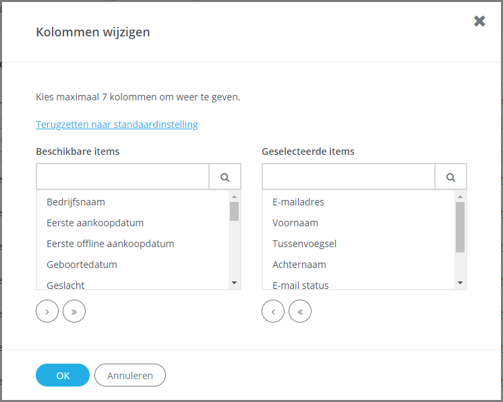
Task: Click down arrow of Beschikbare items scrollbar
Action: (234, 283)
